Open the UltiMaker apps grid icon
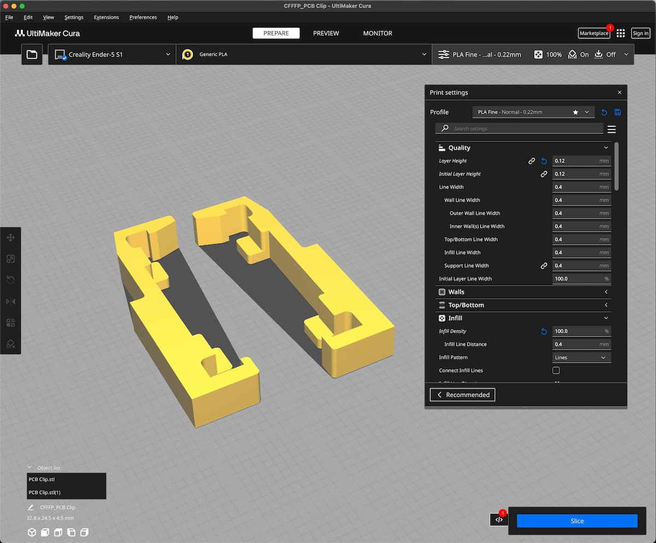Viewport: 656px width, 543px height. point(620,33)
